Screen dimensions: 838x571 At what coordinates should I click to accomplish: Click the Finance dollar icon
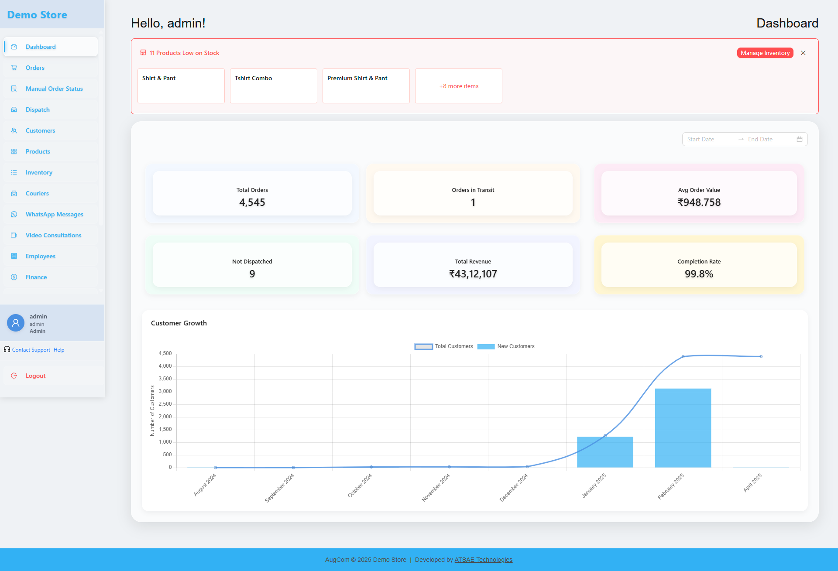click(x=14, y=277)
